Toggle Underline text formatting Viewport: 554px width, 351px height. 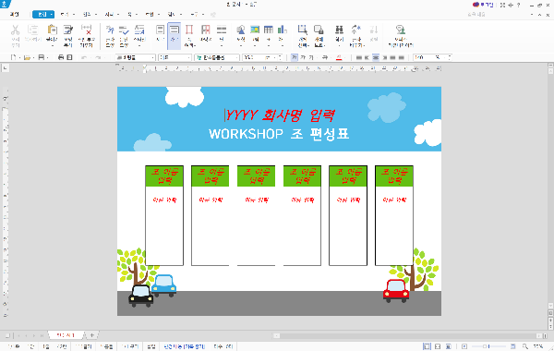[x=311, y=57]
